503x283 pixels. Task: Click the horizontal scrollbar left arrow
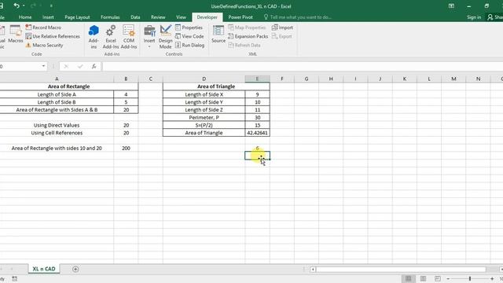(x=313, y=269)
